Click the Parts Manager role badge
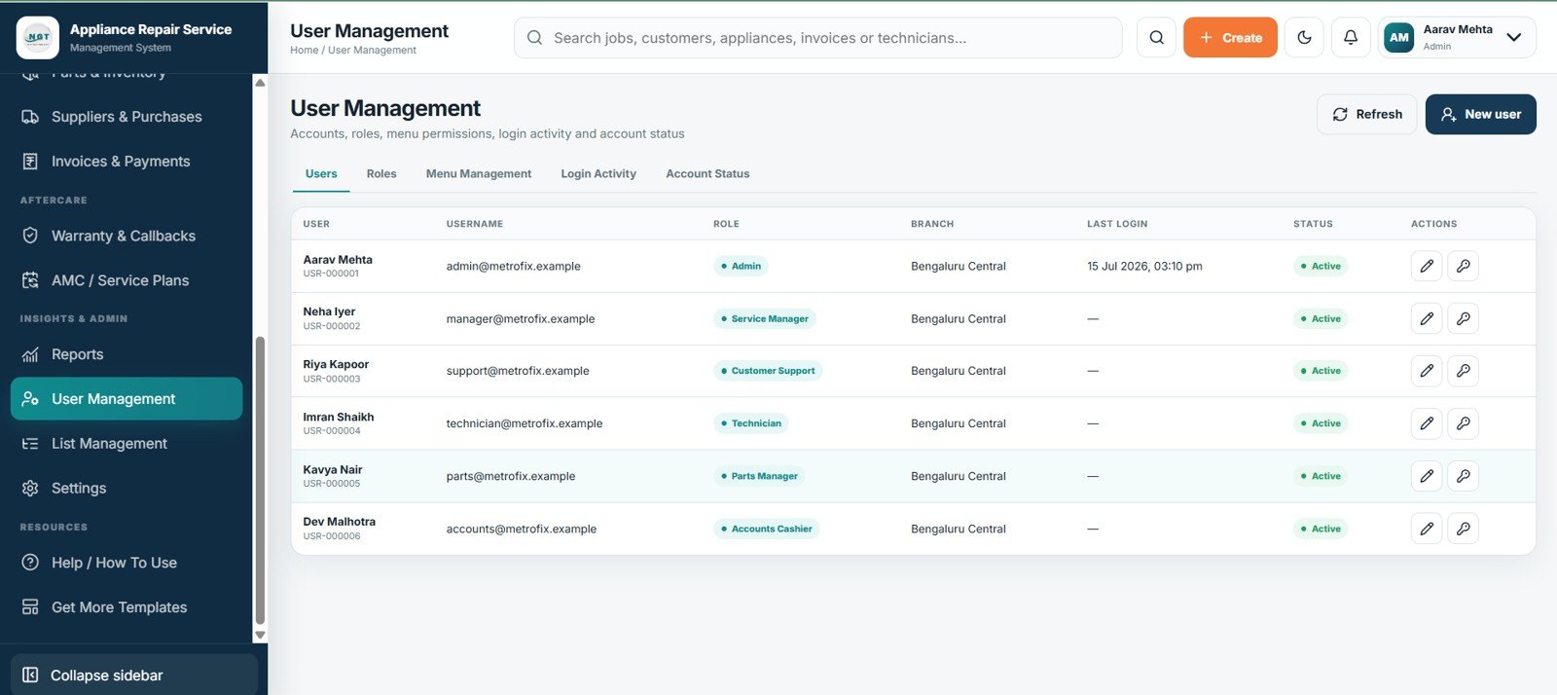The image size is (1557, 695). click(x=759, y=476)
